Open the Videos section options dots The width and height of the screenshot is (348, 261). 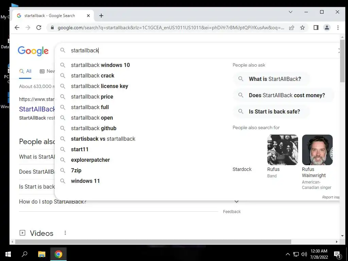tap(65, 233)
